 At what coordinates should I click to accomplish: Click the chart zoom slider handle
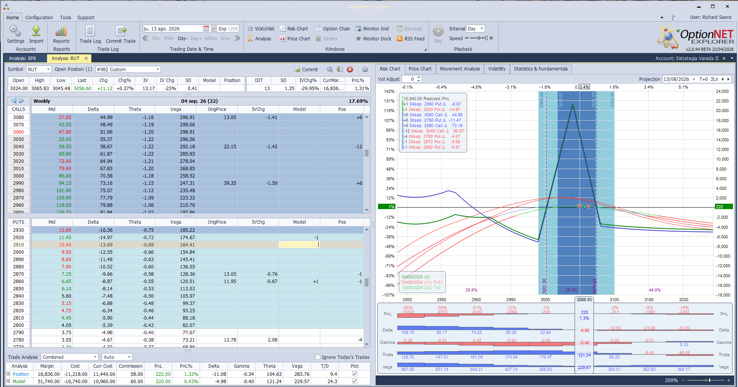click(709, 380)
